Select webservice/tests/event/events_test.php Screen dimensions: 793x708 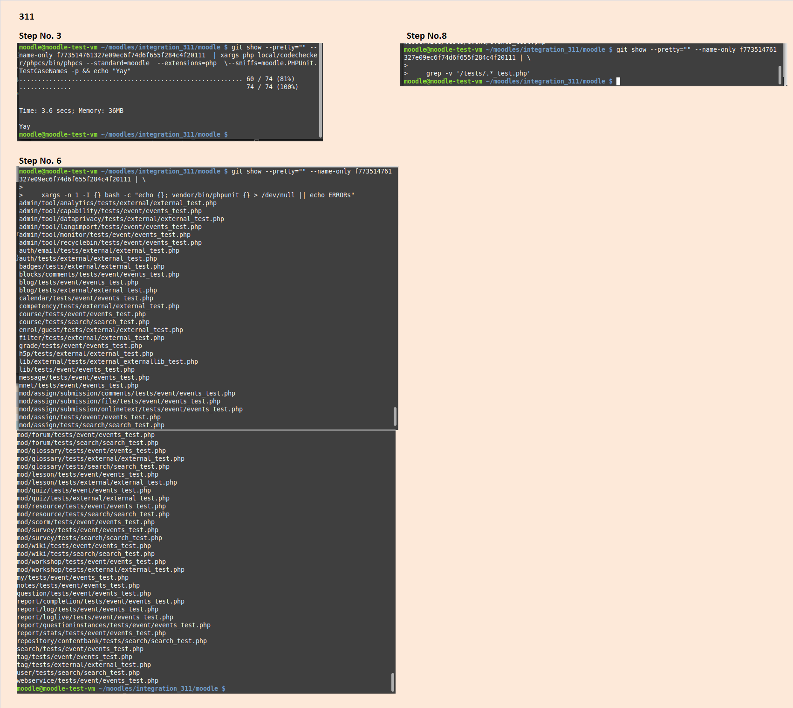(x=88, y=681)
